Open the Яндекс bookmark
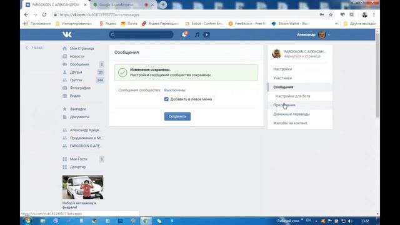Screen dimensions: 400x225 pos(107,24)
